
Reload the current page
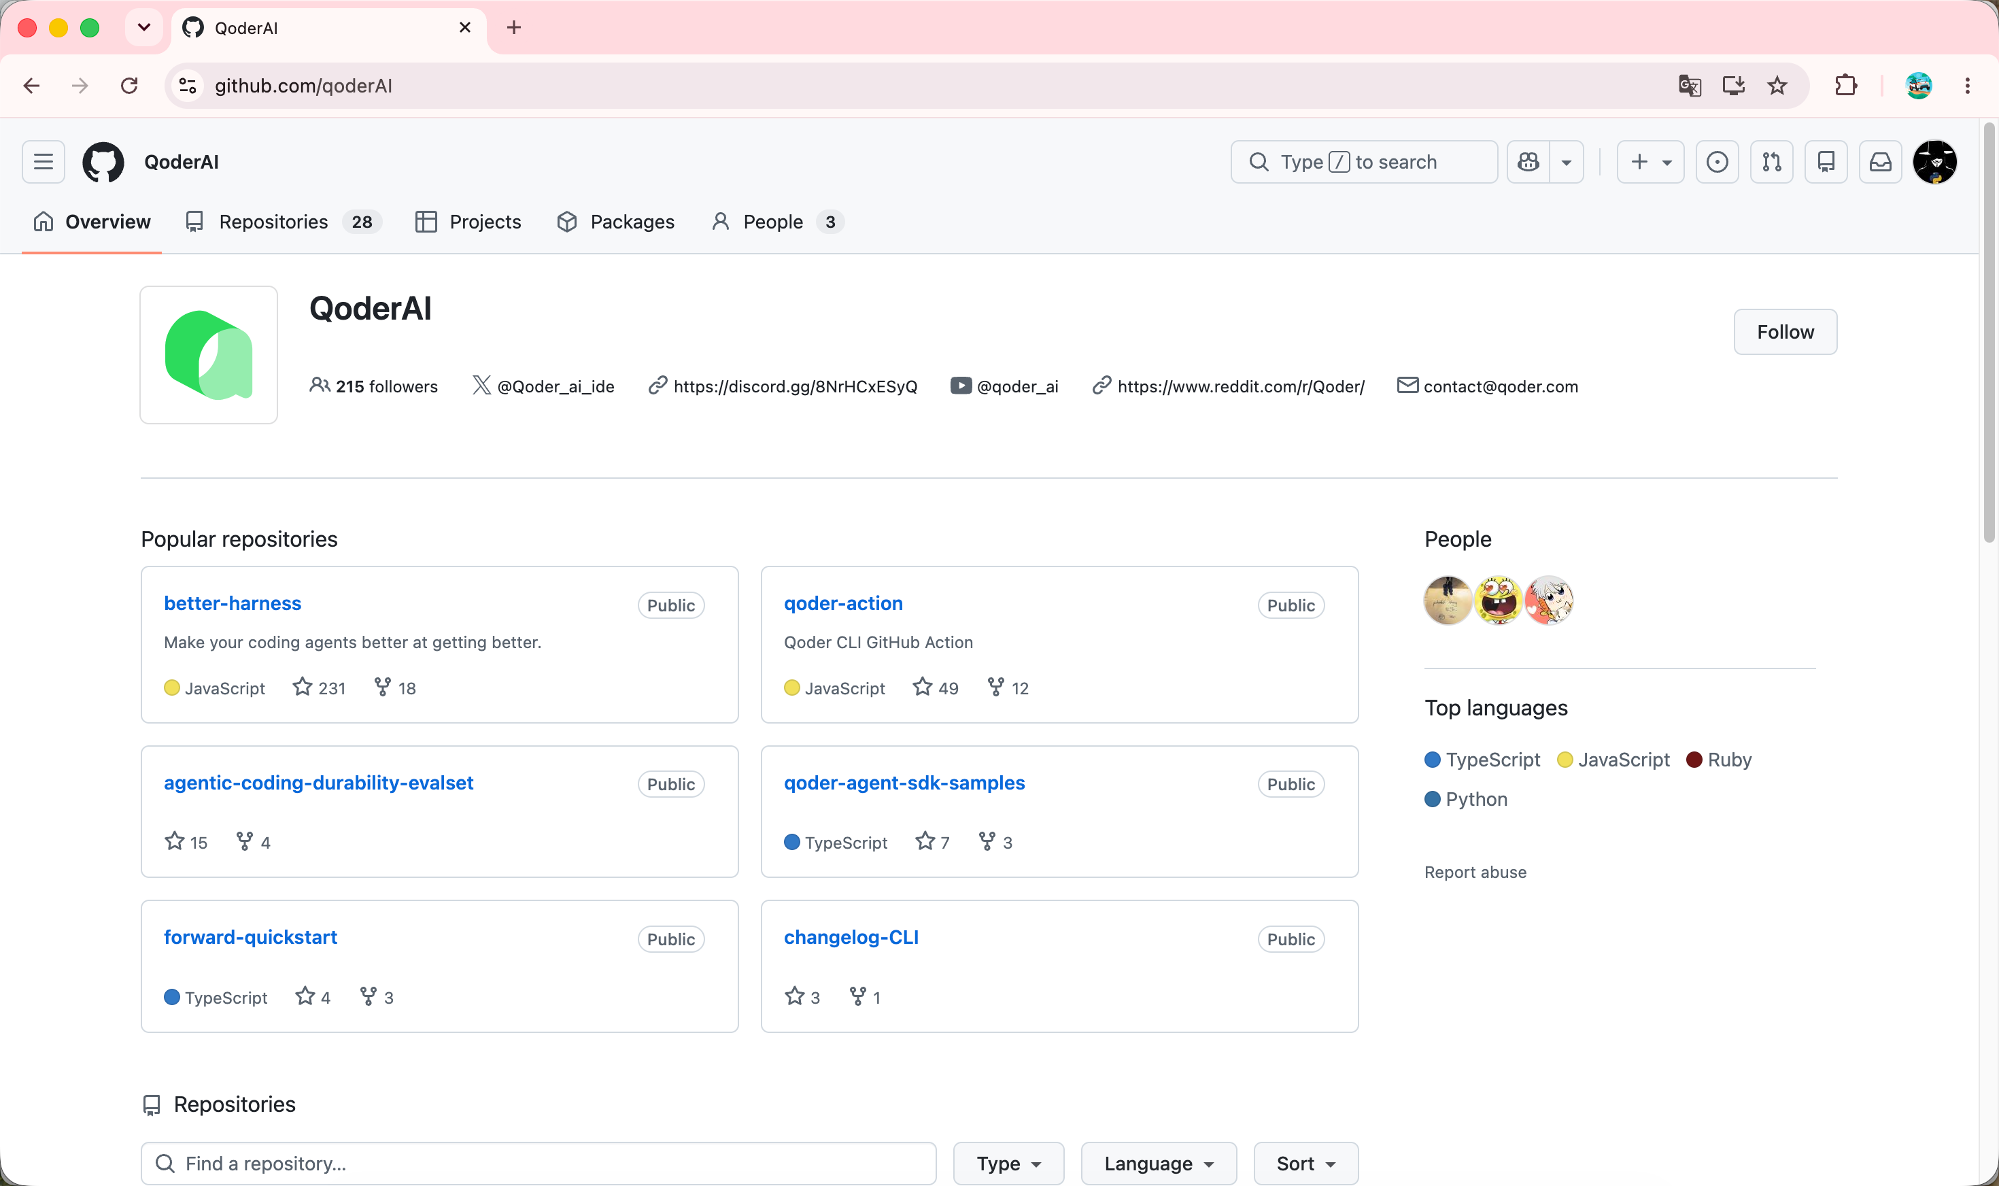(x=129, y=86)
